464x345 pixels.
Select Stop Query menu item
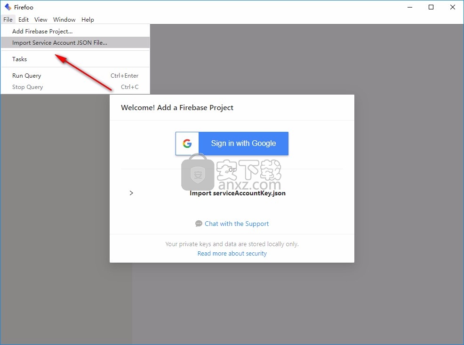(75, 87)
